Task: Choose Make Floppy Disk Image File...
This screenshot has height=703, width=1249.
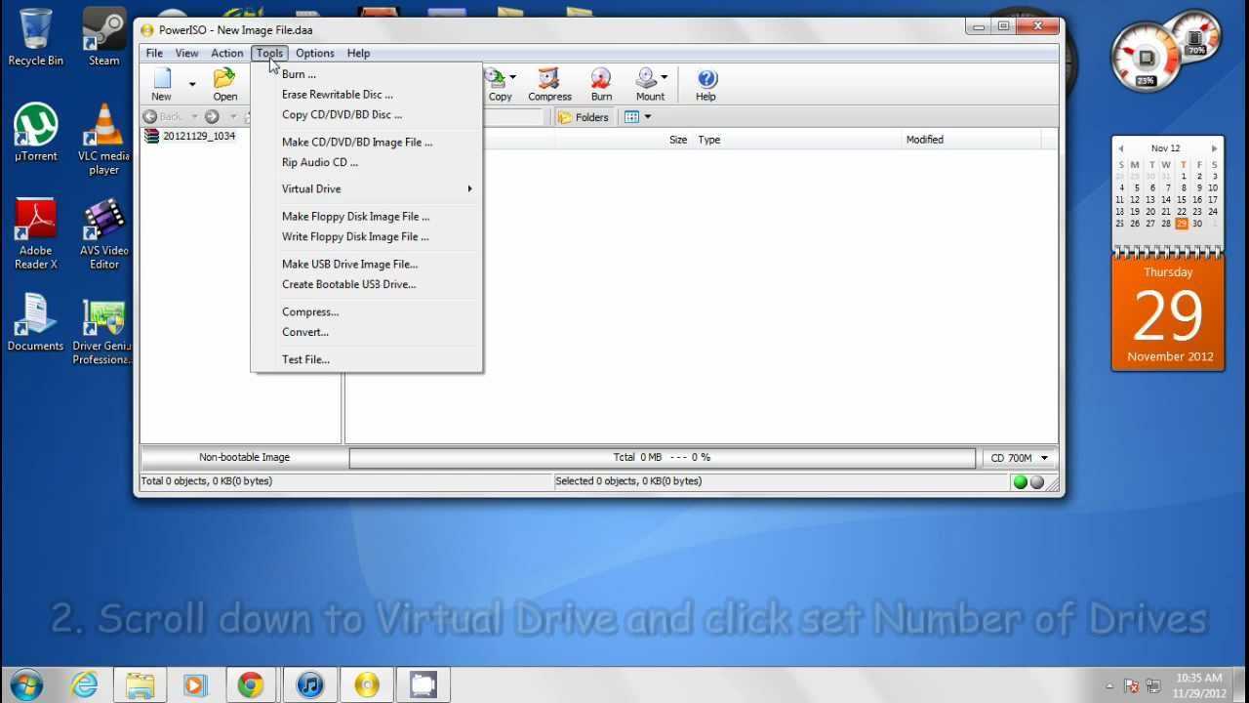Action: coord(366,217)
